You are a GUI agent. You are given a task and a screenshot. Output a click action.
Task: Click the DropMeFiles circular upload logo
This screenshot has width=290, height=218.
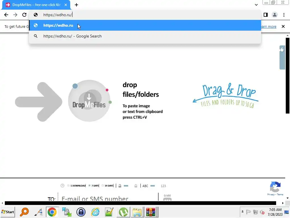click(x=89, y=101)
